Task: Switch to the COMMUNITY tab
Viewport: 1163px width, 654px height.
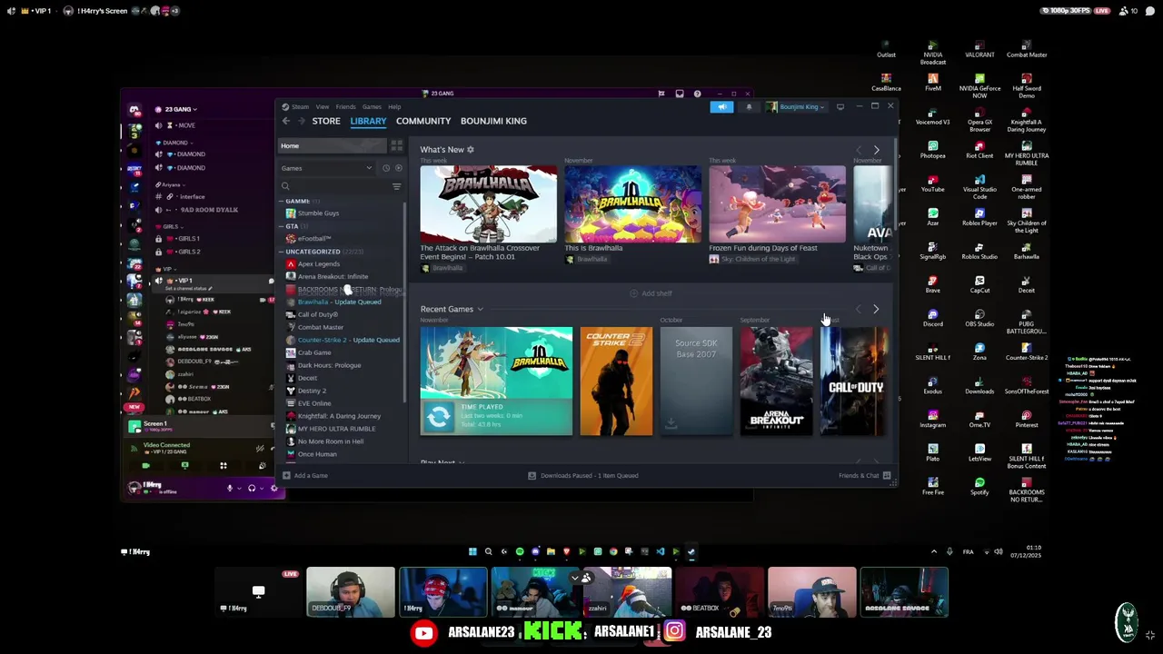Action: pos(422,121)
